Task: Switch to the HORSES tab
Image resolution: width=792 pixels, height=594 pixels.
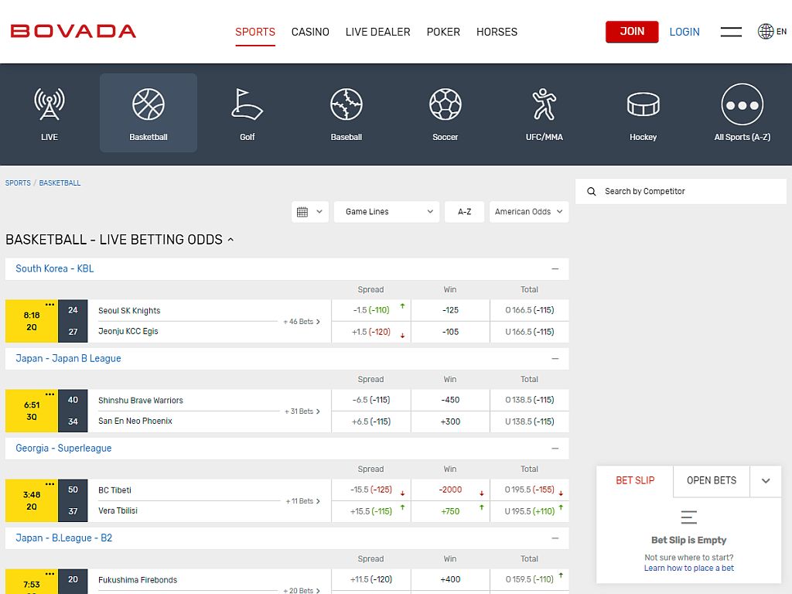Action: click(497, 32)
